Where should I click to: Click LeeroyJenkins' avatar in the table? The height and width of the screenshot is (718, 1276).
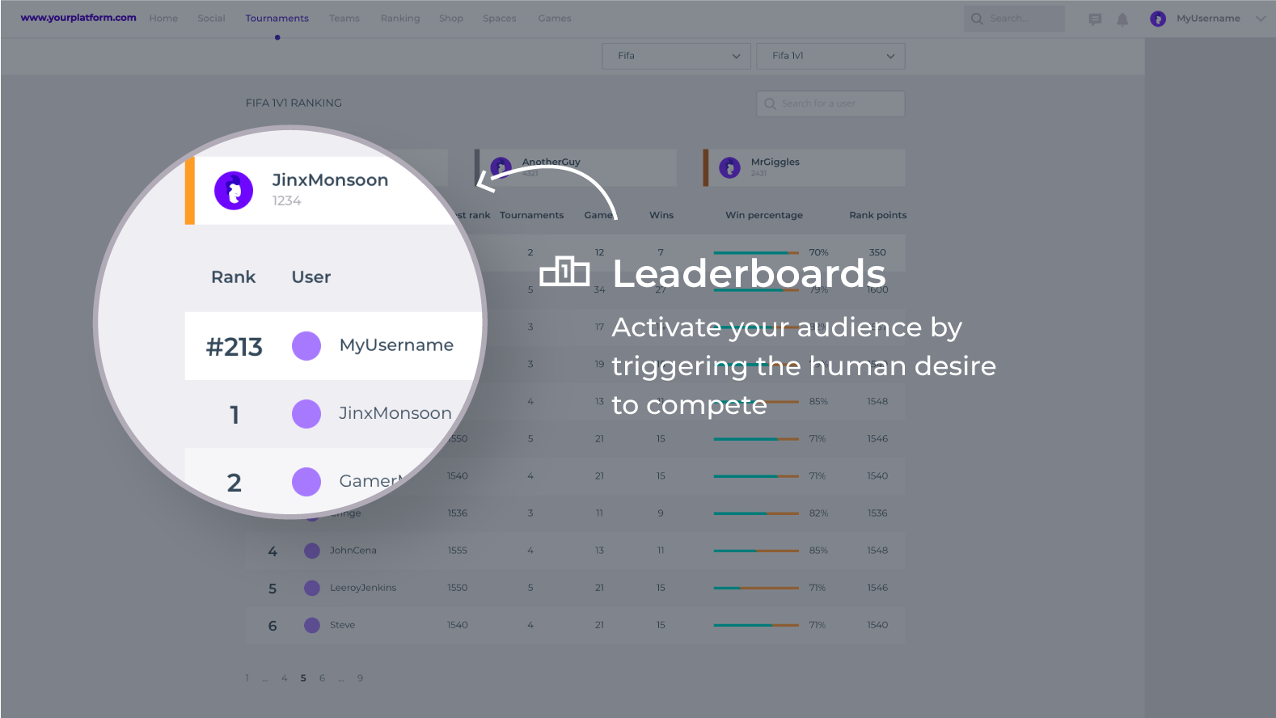[312, 588]
